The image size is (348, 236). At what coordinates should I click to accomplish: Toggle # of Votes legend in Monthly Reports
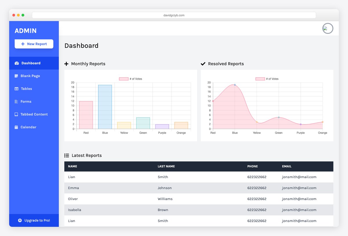[x=130, y=79]
